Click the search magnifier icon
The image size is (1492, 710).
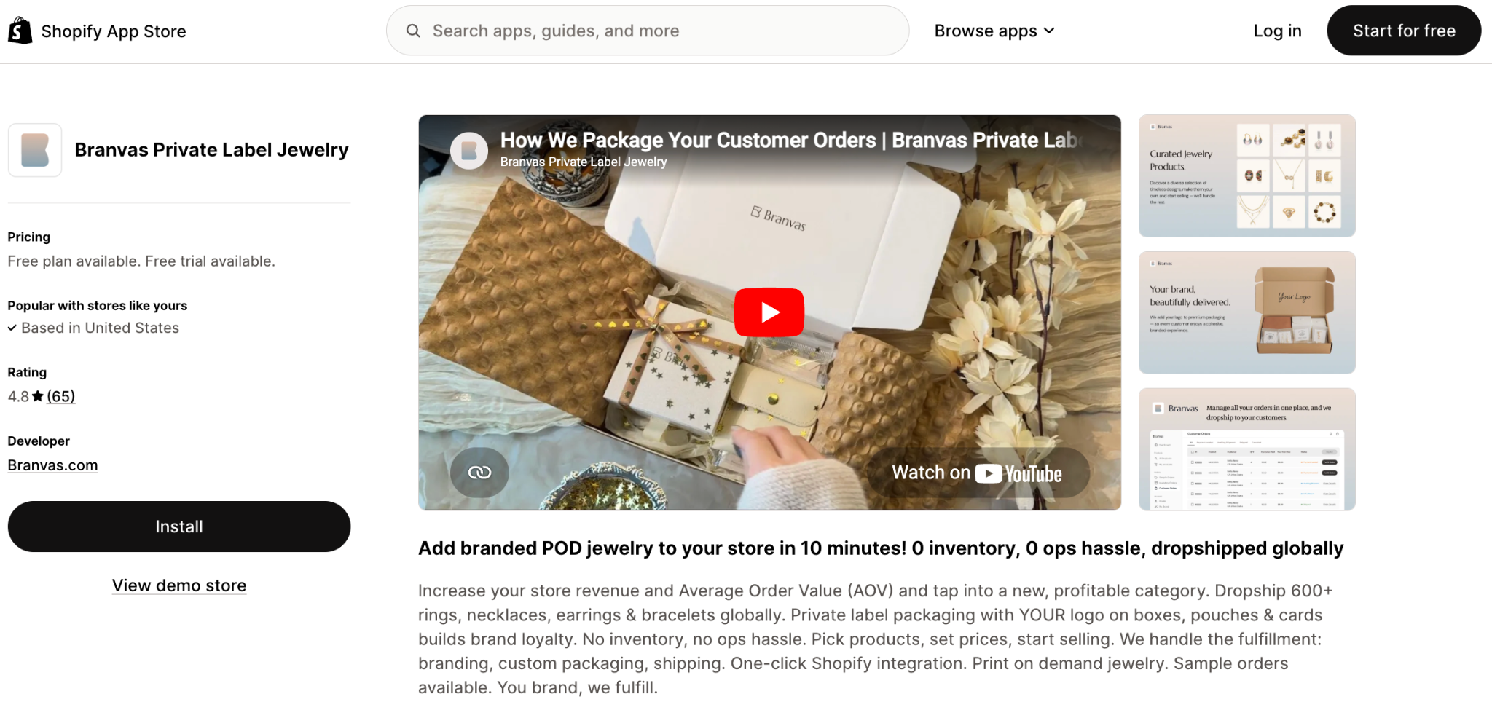(413, 31)
